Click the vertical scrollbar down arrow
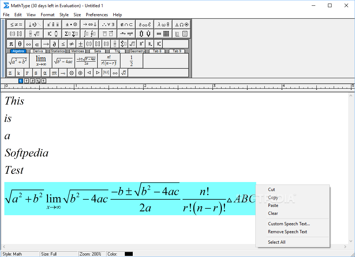This screenshot has height=257, width=355. (351, 241)
